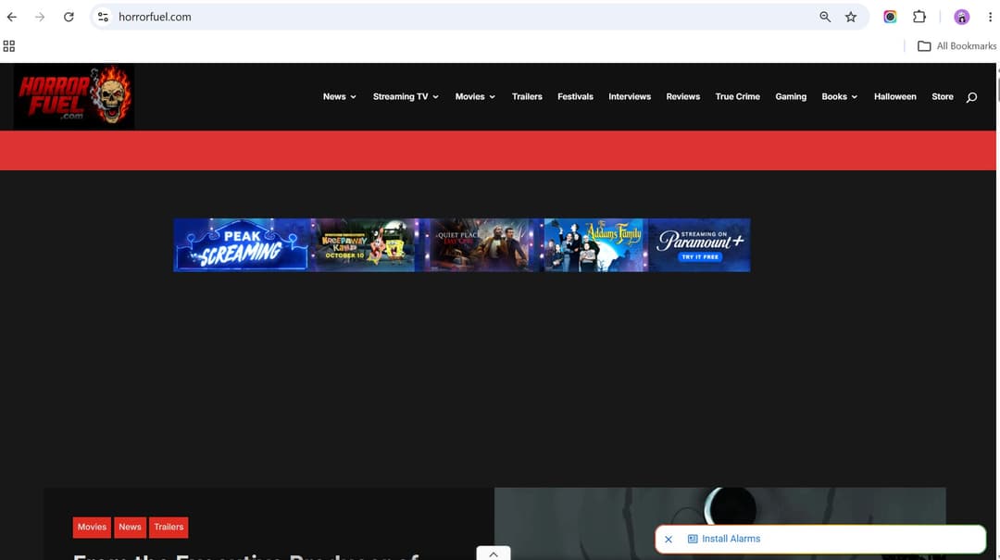
Task: Click the featured article moon image
Action: pos(720,524)
